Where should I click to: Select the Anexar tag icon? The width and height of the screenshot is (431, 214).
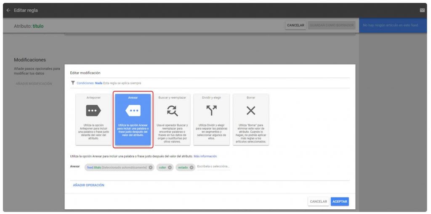(133, 111)
